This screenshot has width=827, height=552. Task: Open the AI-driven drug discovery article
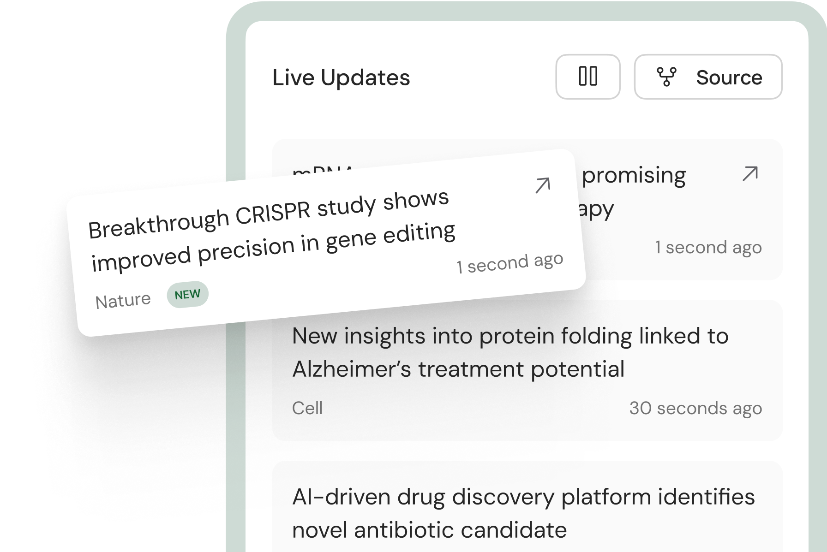pyautogui.click(x=523, y=497)
